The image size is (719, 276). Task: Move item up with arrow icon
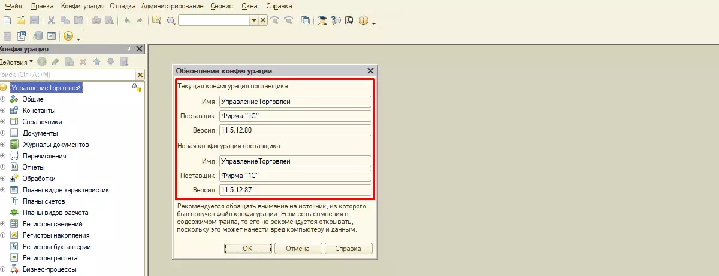pos(97,62)
